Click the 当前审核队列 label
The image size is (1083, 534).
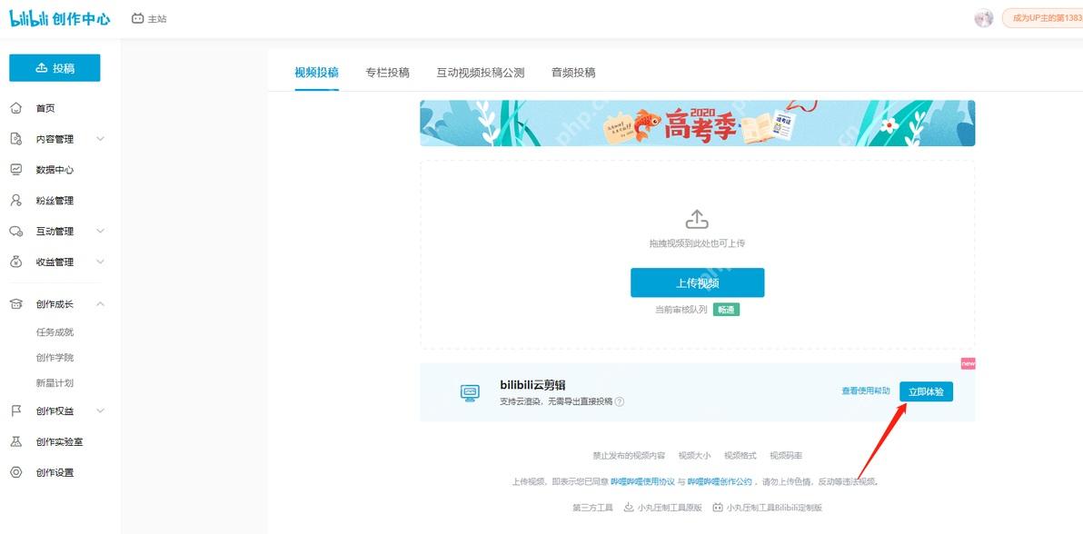coord(681,310)
